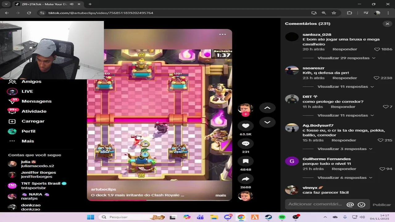Image resolution: width=395 pixels, height=222 pixels.
Task: Show hidden tray icons chevron
Action: click(x=325, y=217)
